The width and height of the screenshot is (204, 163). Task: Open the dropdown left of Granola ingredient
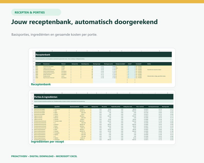[53, 119]
